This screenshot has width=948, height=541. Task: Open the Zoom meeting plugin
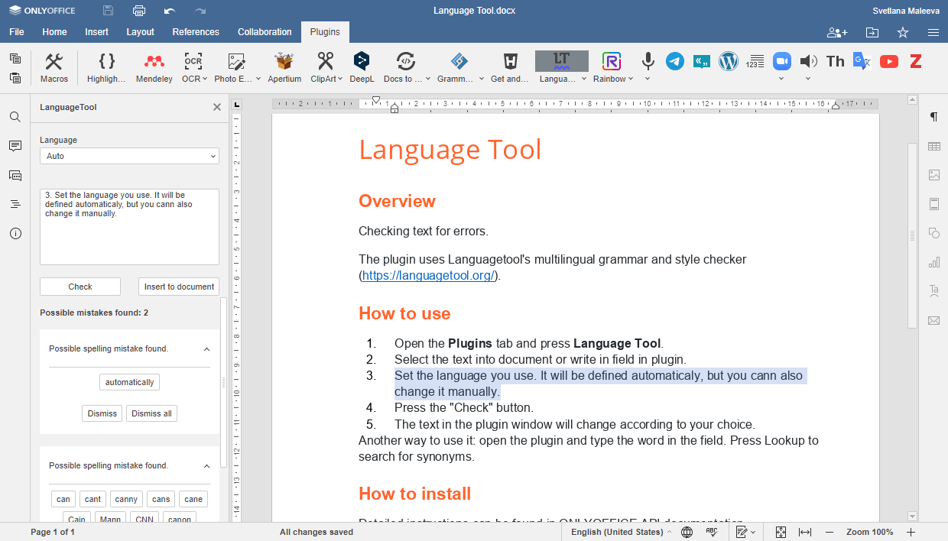click(x=781, y=61)
